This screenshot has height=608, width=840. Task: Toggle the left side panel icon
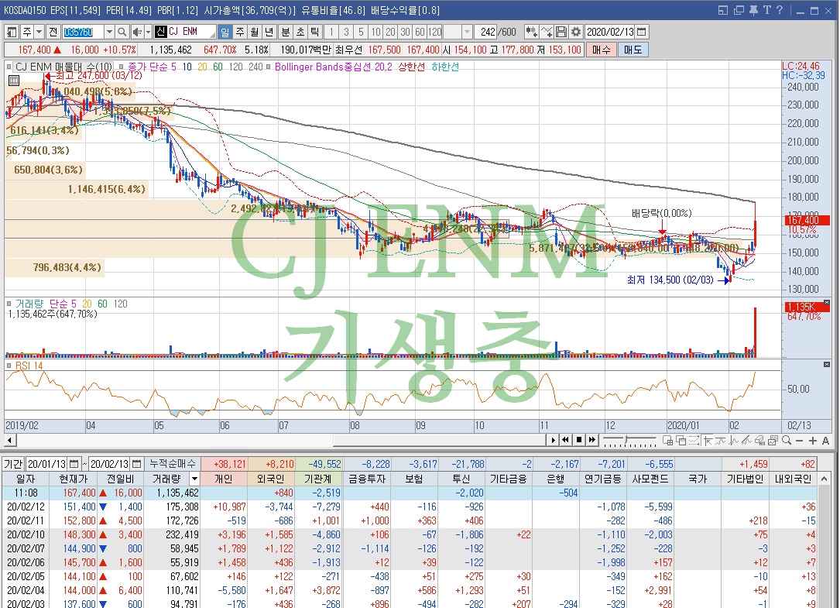pyautogui.click(x=12, y=33)
